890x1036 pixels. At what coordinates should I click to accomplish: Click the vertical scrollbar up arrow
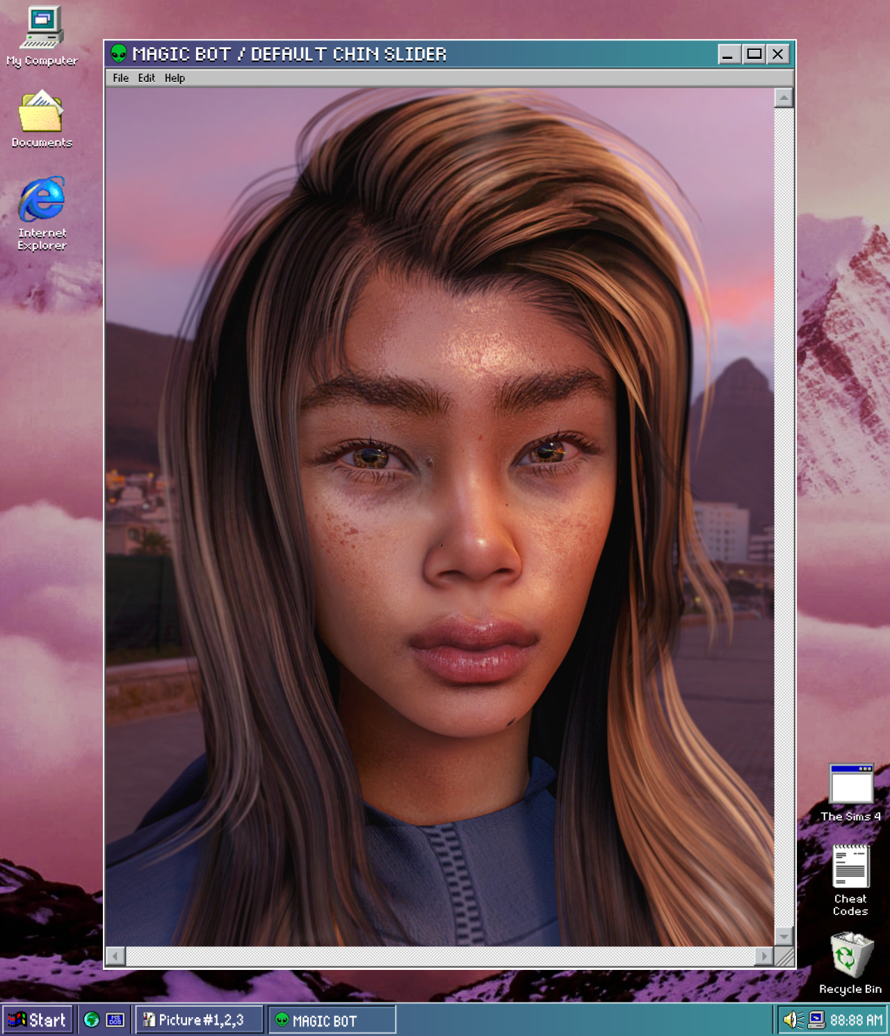click(x=784, y=98)
